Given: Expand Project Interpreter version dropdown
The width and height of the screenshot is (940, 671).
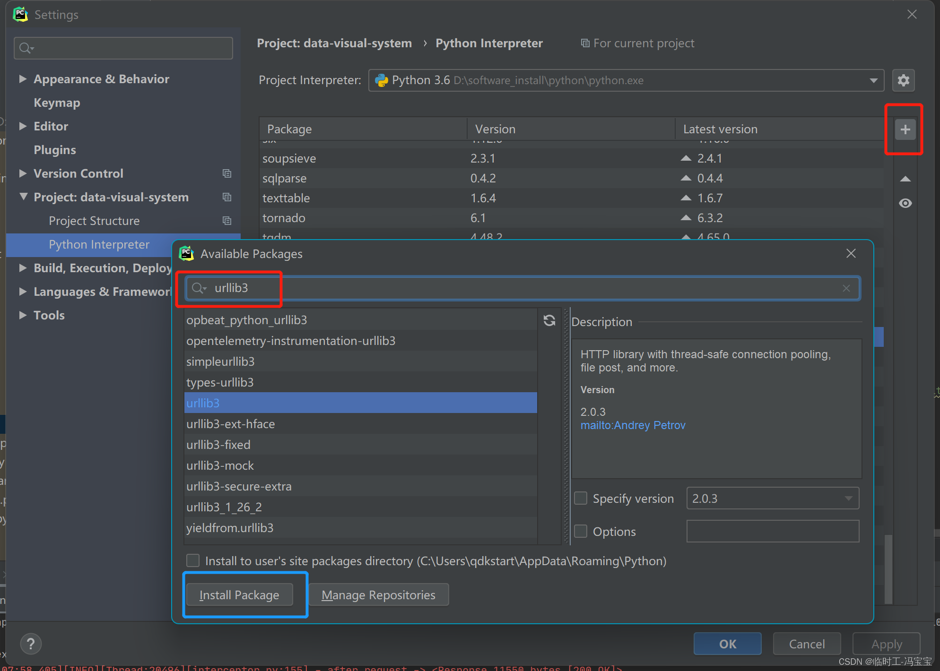Looking at the screenshot, I should pos(875,80).
